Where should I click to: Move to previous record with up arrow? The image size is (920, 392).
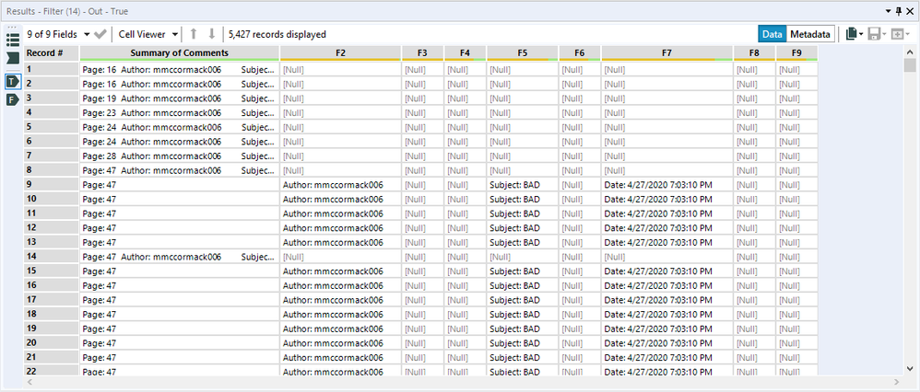[x=193, y=35]
